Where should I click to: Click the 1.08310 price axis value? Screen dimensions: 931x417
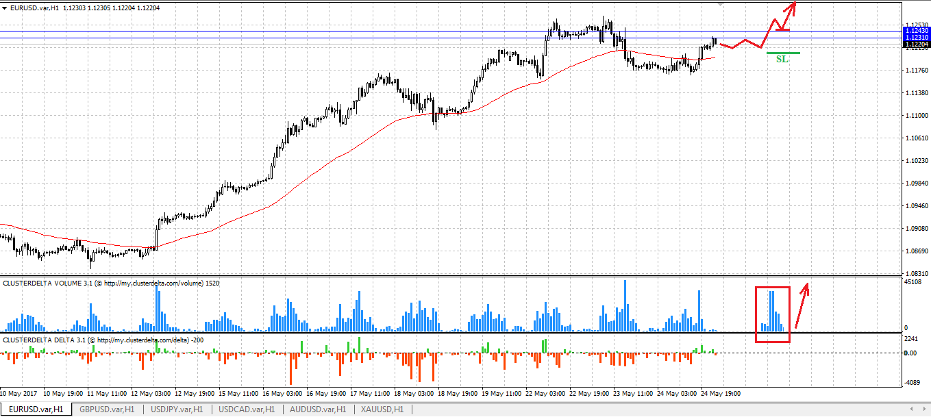pos(917,273)
